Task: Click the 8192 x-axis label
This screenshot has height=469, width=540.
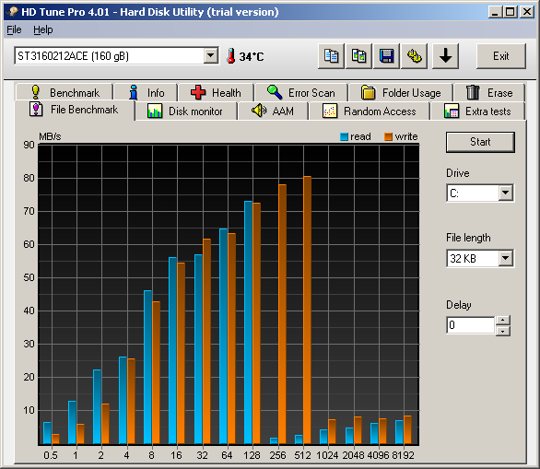Action: click(403, 455)
